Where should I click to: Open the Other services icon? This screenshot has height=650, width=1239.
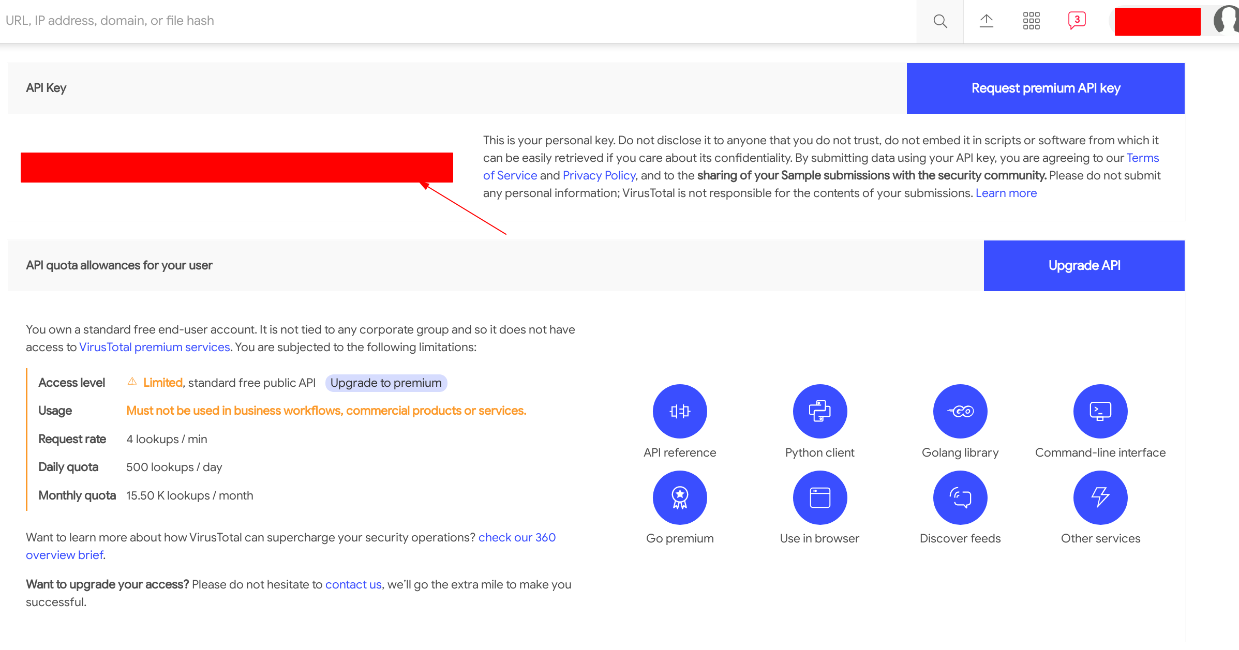click(x=1100, y=497)
